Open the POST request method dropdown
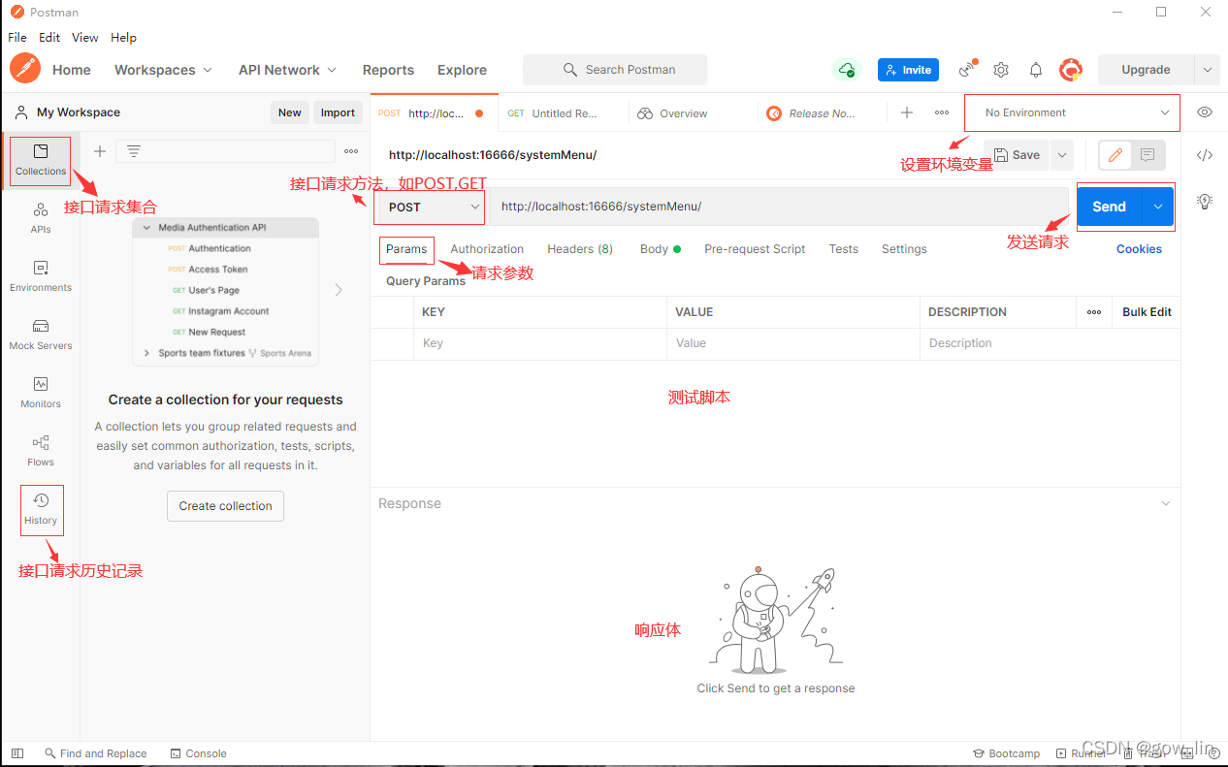Screen dimensions: 1228x767 point(430,207)
